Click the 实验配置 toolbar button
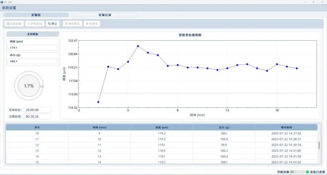327x175 pixels. 14,24
